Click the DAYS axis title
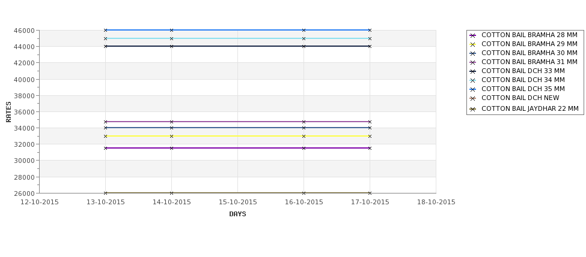Image resolution: width=586 pixels, height=257 pixels. [x=237, y=214]
